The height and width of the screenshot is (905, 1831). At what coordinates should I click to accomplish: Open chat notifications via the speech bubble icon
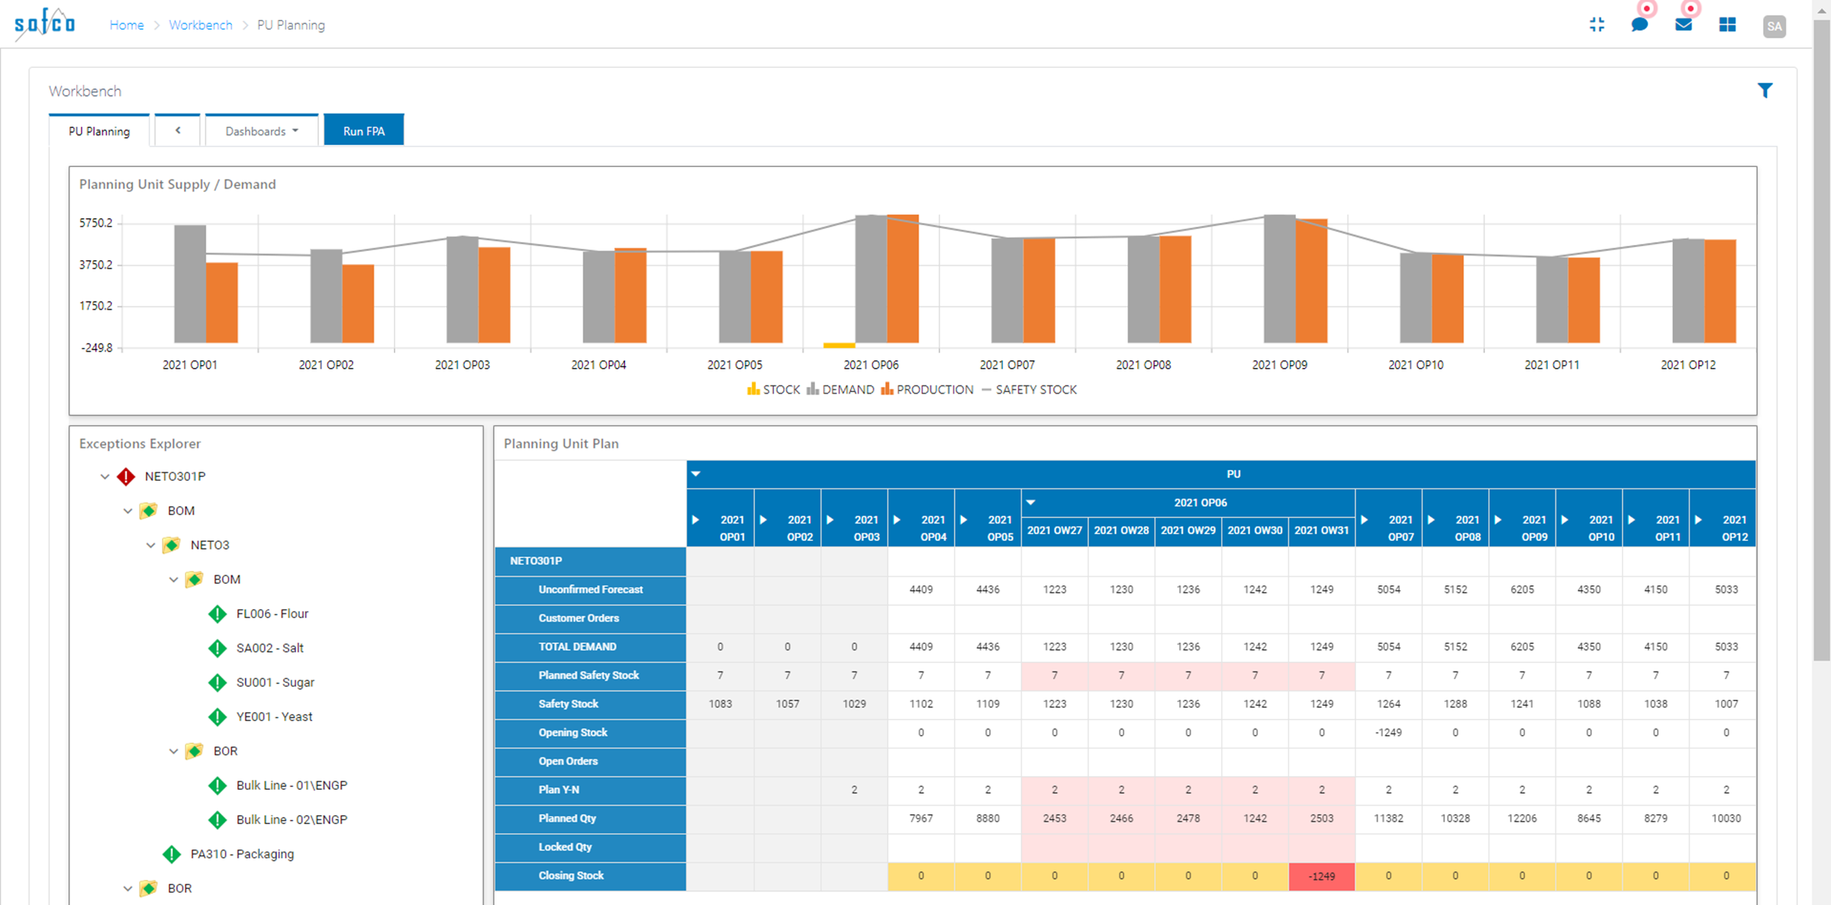pos(1639,24)
